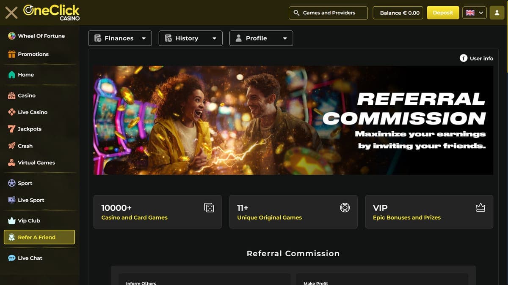Click the 11+ Unique Original Games card
The width and height of the screenshot is (508, 285).
pos(293,212)
